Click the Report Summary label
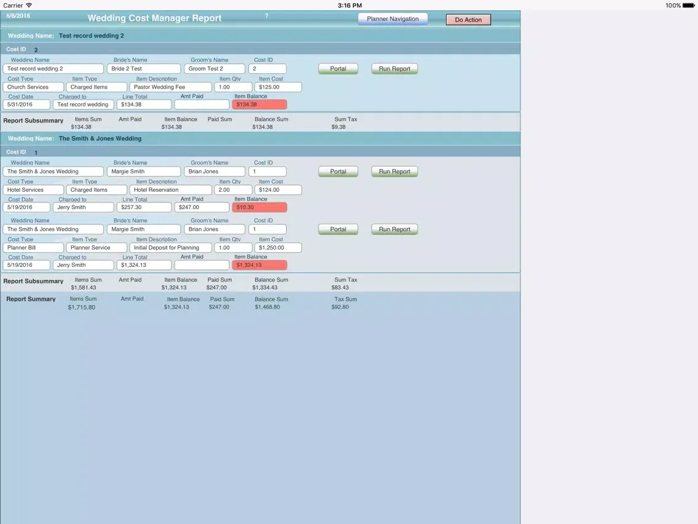 [31, 299]
